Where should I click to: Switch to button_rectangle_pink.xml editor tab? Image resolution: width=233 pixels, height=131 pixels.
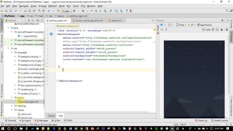89,20
